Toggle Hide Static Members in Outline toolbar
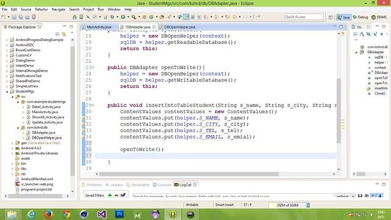This screenshot has width=391, height=220. (x=375, y=34)
